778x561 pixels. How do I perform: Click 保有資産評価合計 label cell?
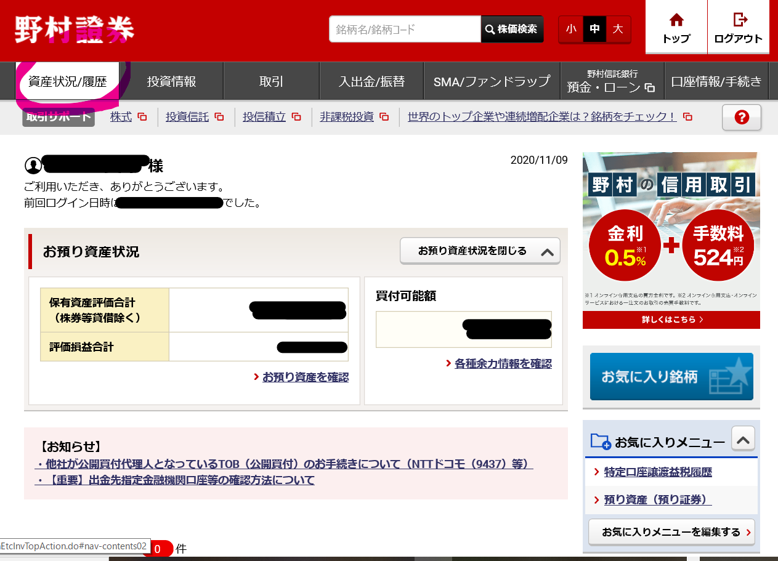(x=105, y=310)
